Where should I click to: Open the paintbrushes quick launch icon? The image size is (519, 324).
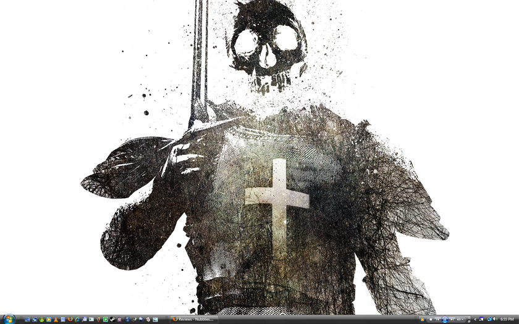click(x=98, y=320)
